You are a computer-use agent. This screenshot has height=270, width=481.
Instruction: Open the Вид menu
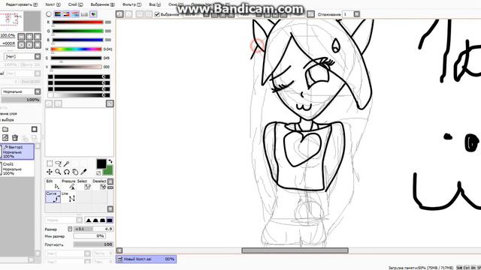(x=155, y=4)
